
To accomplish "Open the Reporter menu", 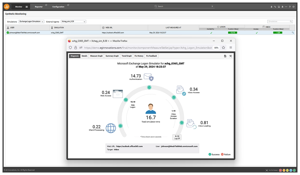I will click(x=39, y=7).
